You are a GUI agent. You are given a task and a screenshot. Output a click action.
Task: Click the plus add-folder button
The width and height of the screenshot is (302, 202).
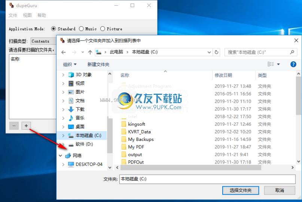tap(26, 126)
